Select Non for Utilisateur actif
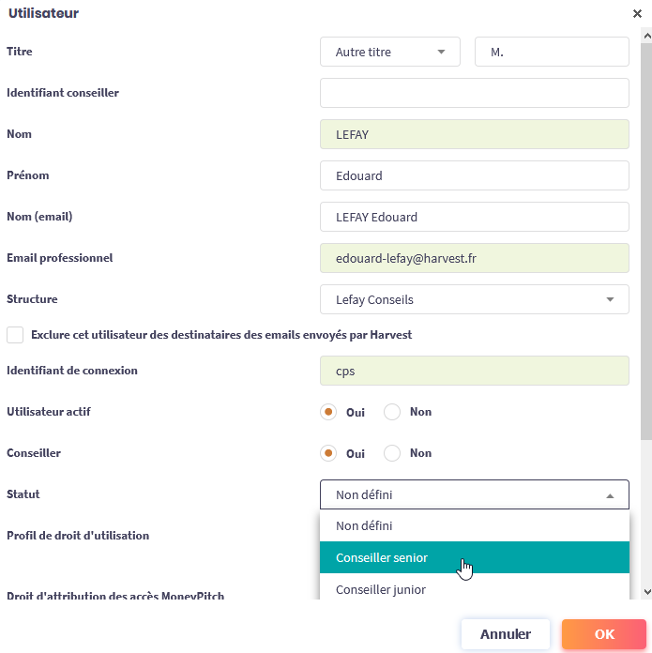 point(392,412)
